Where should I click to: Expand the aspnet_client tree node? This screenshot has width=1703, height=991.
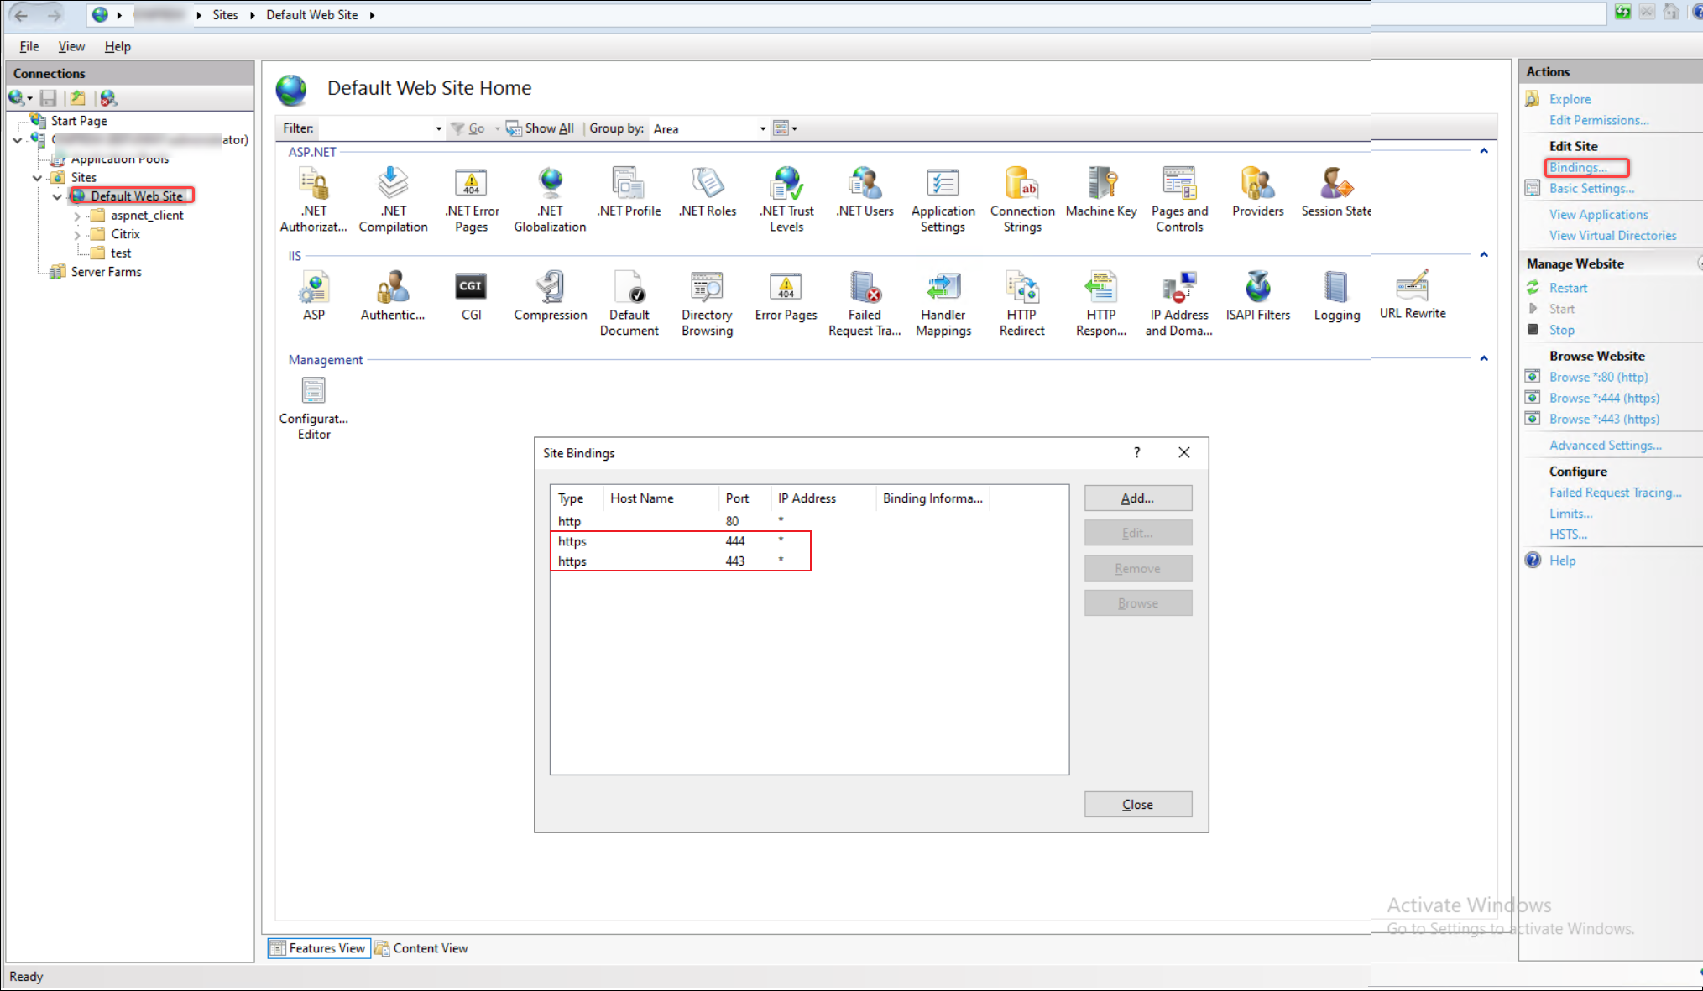[78, 215]
